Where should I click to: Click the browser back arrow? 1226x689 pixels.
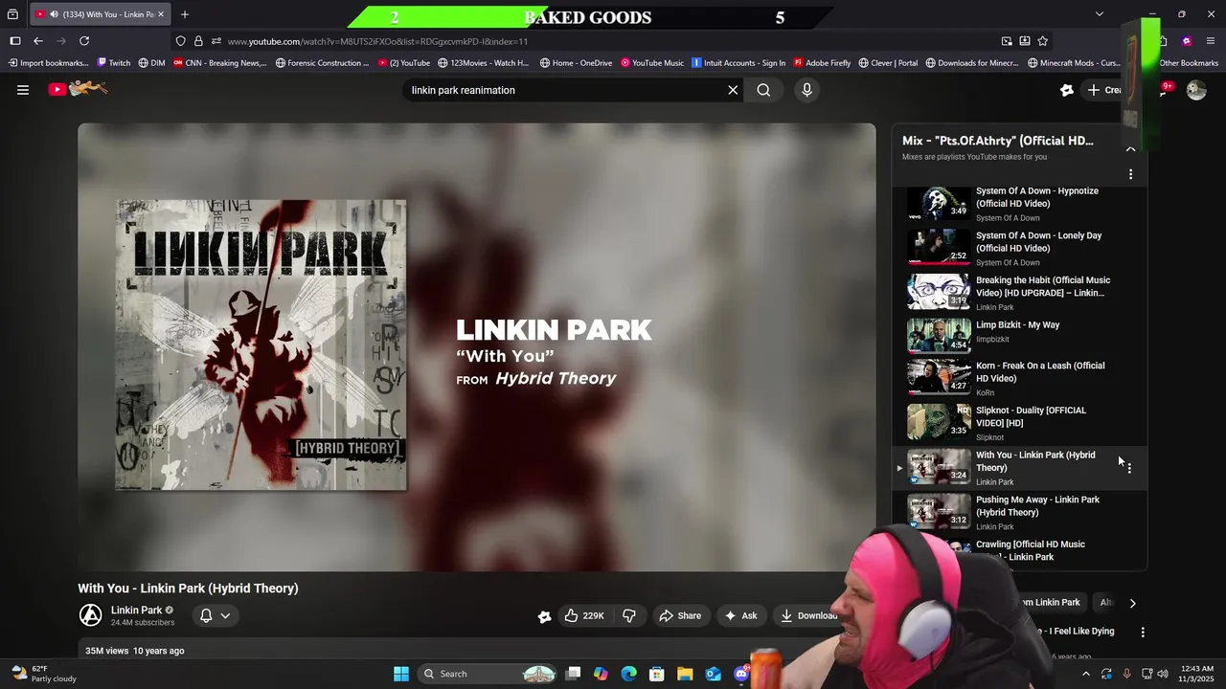pos(38,41)
